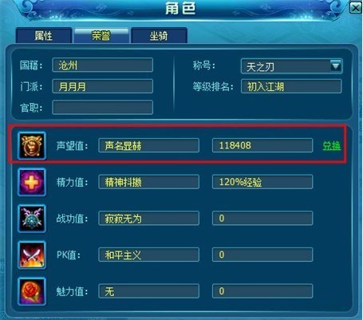This screenshot has width=363, height=320.
Task: Click the charm (魅力值) rose icon
Action: [x=32, y=291]
